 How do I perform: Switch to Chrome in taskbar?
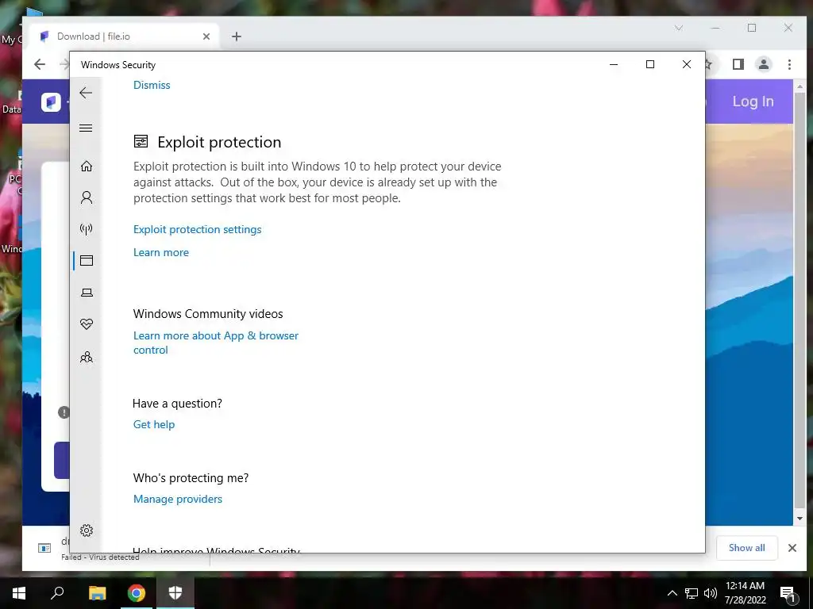[137, 593]
